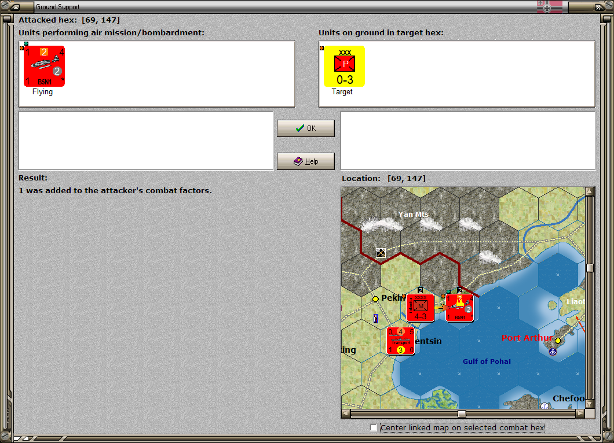Click the window menu icon at title bar left
614x443 pixels.
pos(15,6)
